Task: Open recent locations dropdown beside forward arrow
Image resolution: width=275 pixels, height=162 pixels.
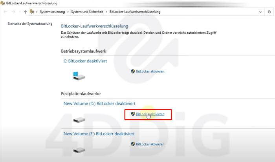Action: [x=20, y=12]
